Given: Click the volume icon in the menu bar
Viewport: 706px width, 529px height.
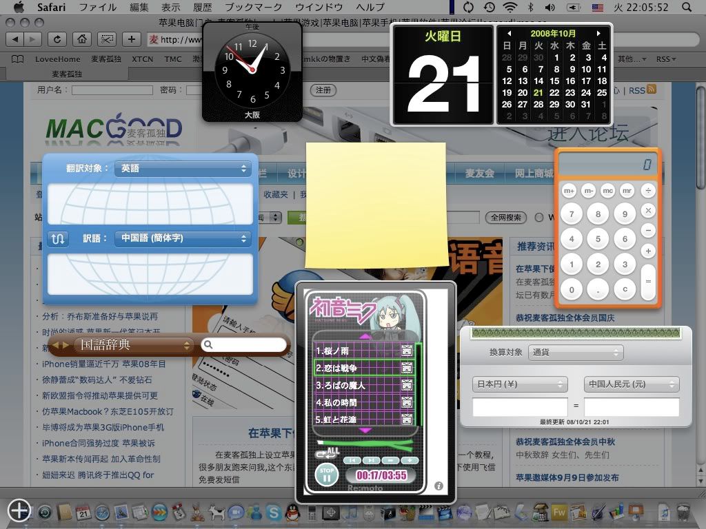Looking at the screenshot, I should click(549, 7).
